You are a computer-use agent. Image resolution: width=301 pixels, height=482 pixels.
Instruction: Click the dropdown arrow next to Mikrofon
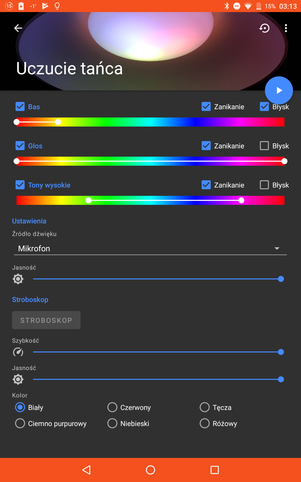(277, 249)
